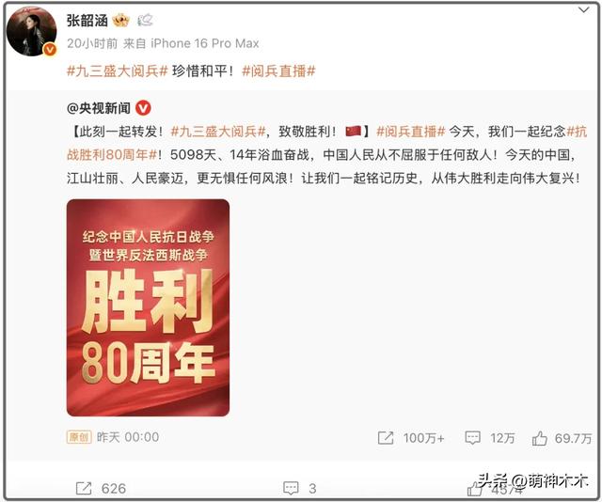602x502 pixels.
Task: Open 张韶涵's profile avatar
Action: point(31,31)
